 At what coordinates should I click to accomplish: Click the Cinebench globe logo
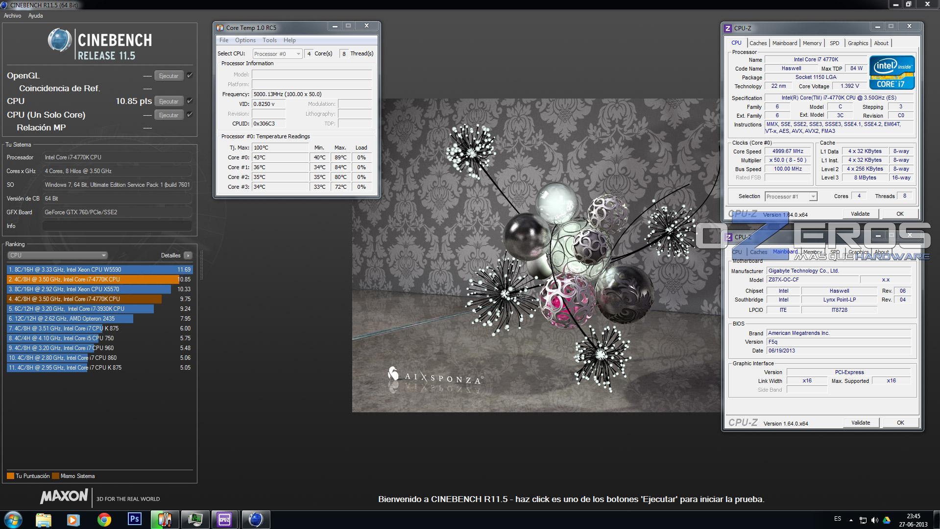pyautogui.click(x=59, y=40)
